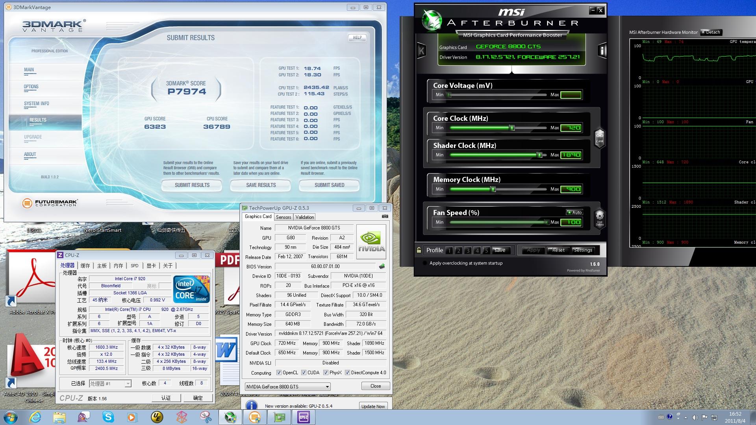Open Skype from the taskbar
The width and height of the screenshot is (756, 425).
[x=108, y=417]
